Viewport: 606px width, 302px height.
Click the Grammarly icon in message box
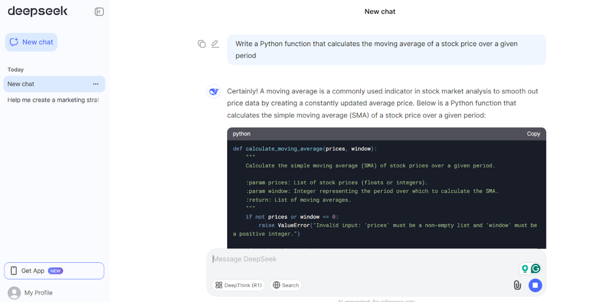(535, 269)
